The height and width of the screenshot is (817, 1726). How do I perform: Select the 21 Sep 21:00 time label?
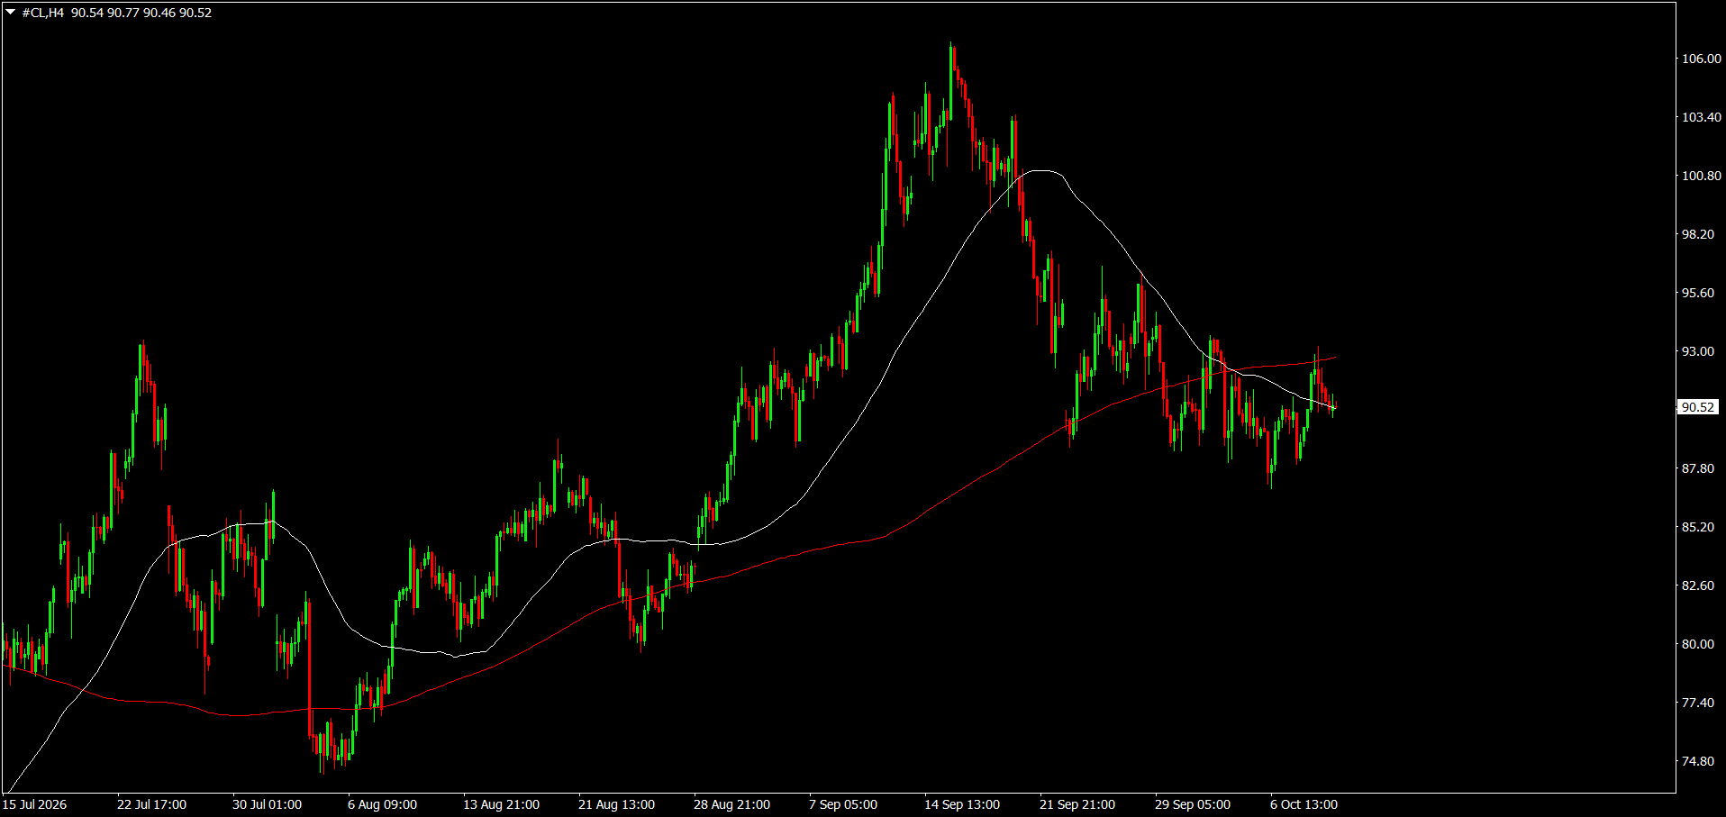coord(1077,804)
